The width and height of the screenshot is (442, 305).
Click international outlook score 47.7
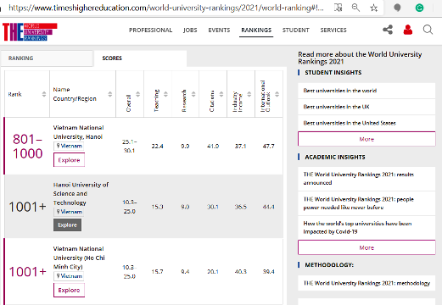click(268, 146)
